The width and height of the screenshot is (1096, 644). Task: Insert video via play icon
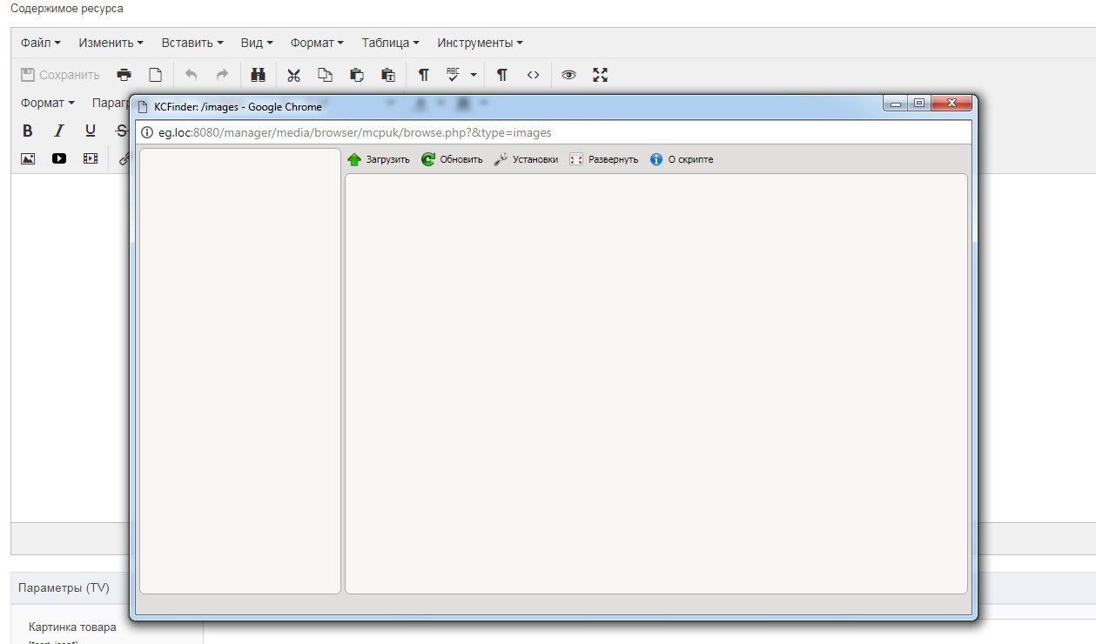(x=59, y=158)
